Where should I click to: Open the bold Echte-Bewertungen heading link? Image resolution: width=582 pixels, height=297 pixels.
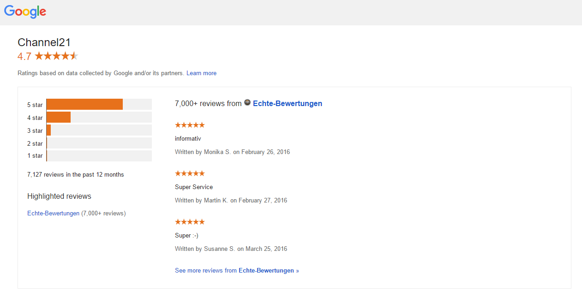tap(288, 103)
